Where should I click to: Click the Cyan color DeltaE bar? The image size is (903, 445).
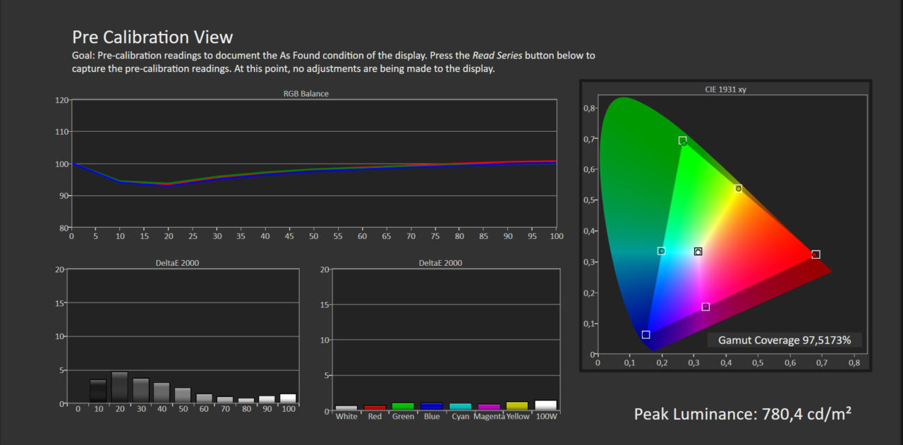point(460,407)
